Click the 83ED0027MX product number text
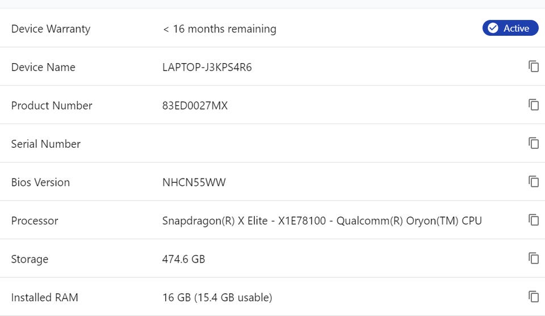Screen dimensions: 545x316 click(x=195, y=106)
